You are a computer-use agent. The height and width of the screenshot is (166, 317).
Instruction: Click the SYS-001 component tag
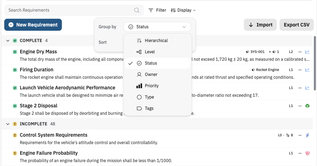pos(255,52)
